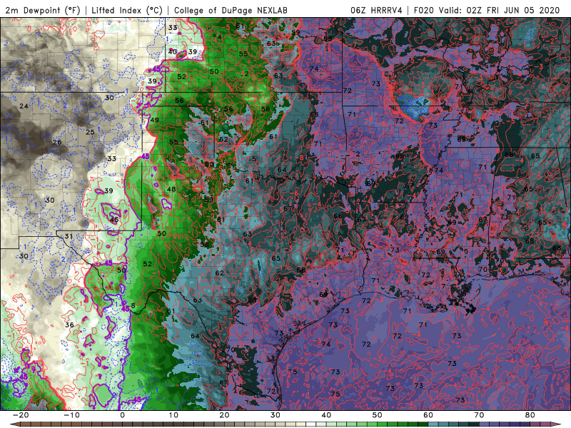571x428 pixels.
Task: Click the 'F020 Valid: 02Z FRI JUN 05 2020' timestamp
Action: (x=487, y=10)
